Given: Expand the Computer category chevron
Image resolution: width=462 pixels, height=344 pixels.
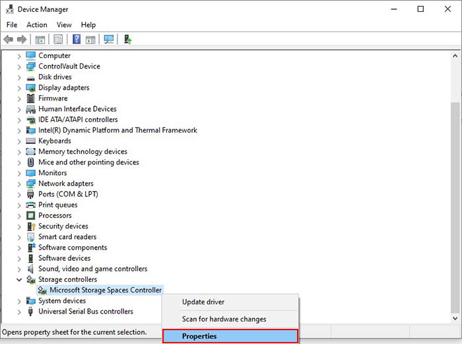Looking at the screenshot, I should coord(19,55).
